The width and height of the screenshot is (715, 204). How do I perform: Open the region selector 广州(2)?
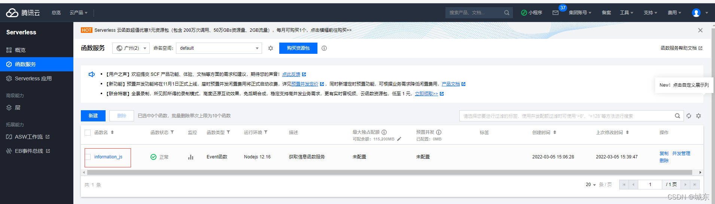click(131, 48)
